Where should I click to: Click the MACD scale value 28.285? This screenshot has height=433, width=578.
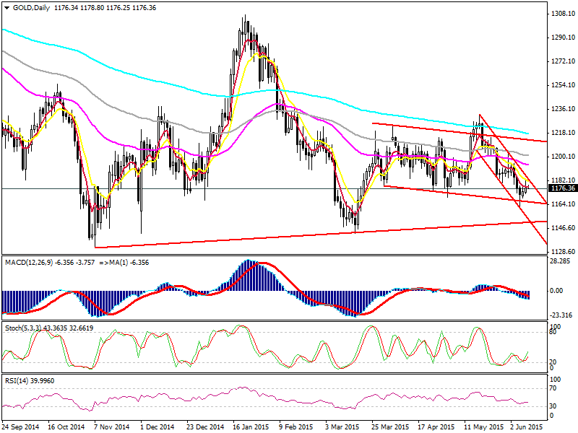(x=560, y=261)
